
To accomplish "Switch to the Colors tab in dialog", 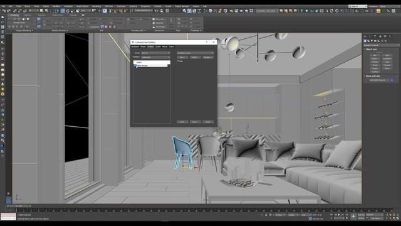I will 171,46.
